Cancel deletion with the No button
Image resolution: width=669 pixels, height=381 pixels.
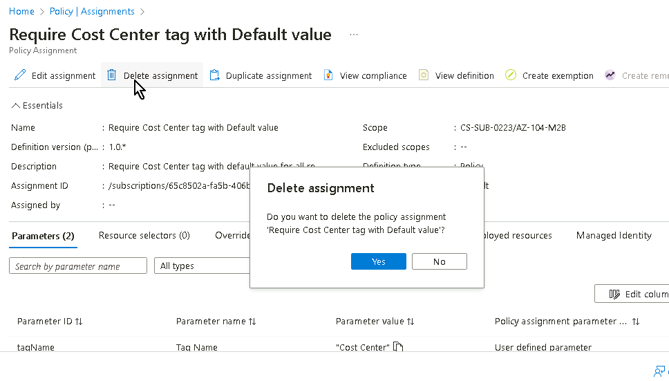click(x=440, y=261)
